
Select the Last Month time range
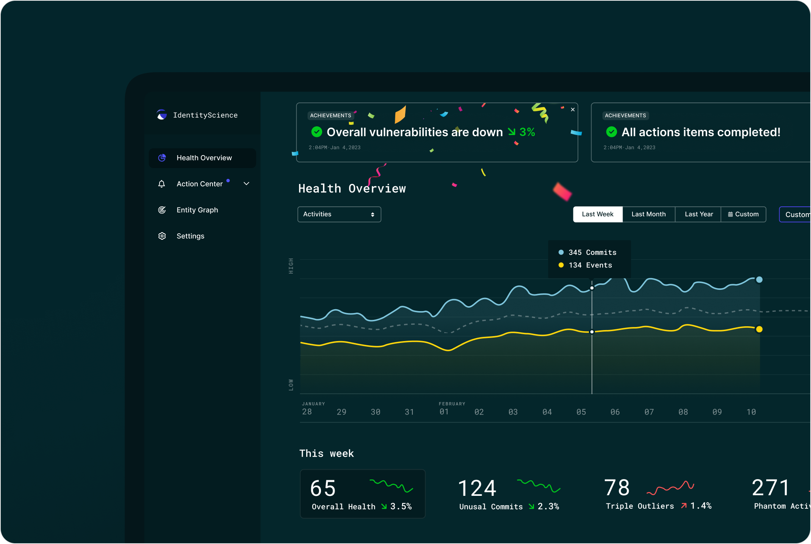point(648,214)
